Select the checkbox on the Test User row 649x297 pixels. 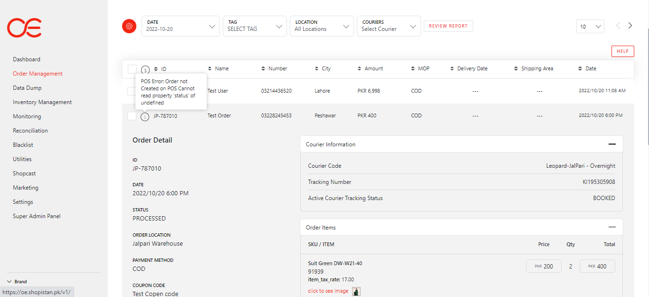pos(132,91)
